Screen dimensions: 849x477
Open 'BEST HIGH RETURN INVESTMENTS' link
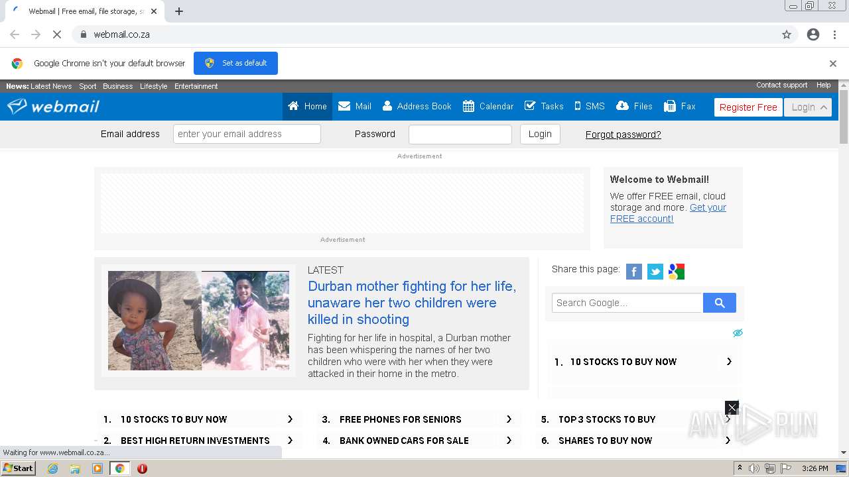coord(195,441)
